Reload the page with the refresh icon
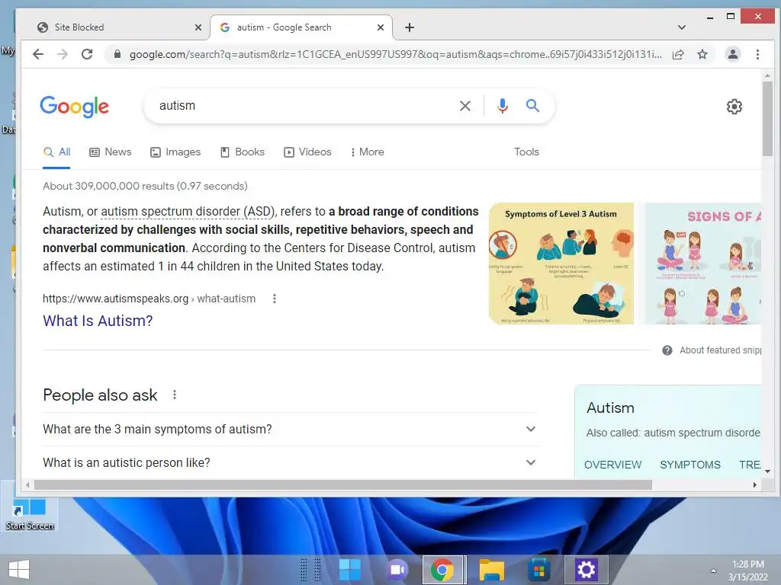The width and height of the screenshot is (781, 585). pos(87,54)
